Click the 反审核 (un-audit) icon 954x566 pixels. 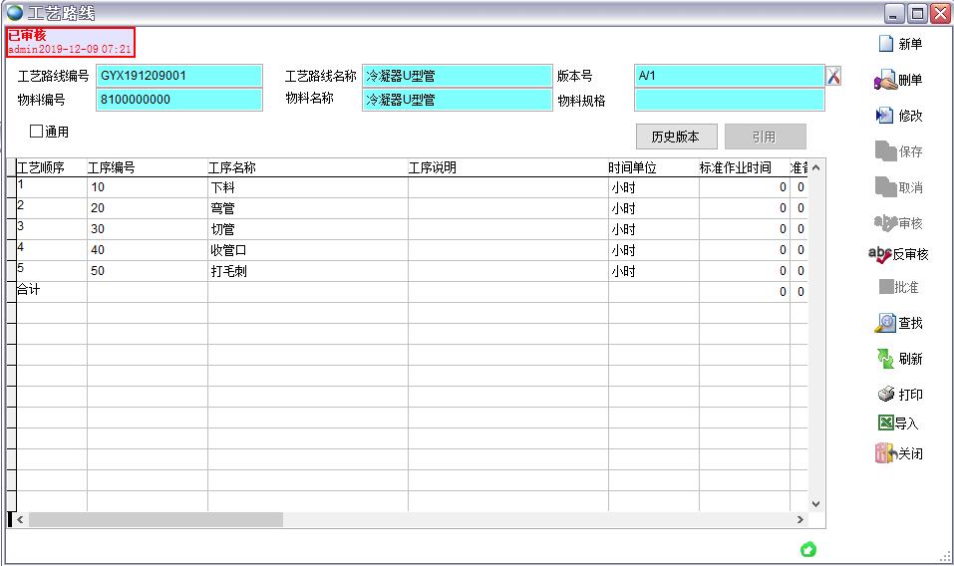(880, 254)
